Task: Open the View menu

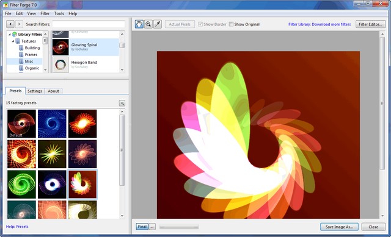Action: point(31,13)
